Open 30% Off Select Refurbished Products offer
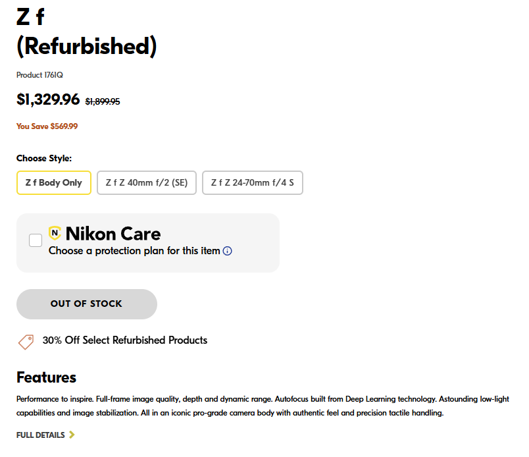The width and height of the screenshot is (529, 457). click(125, 340)
